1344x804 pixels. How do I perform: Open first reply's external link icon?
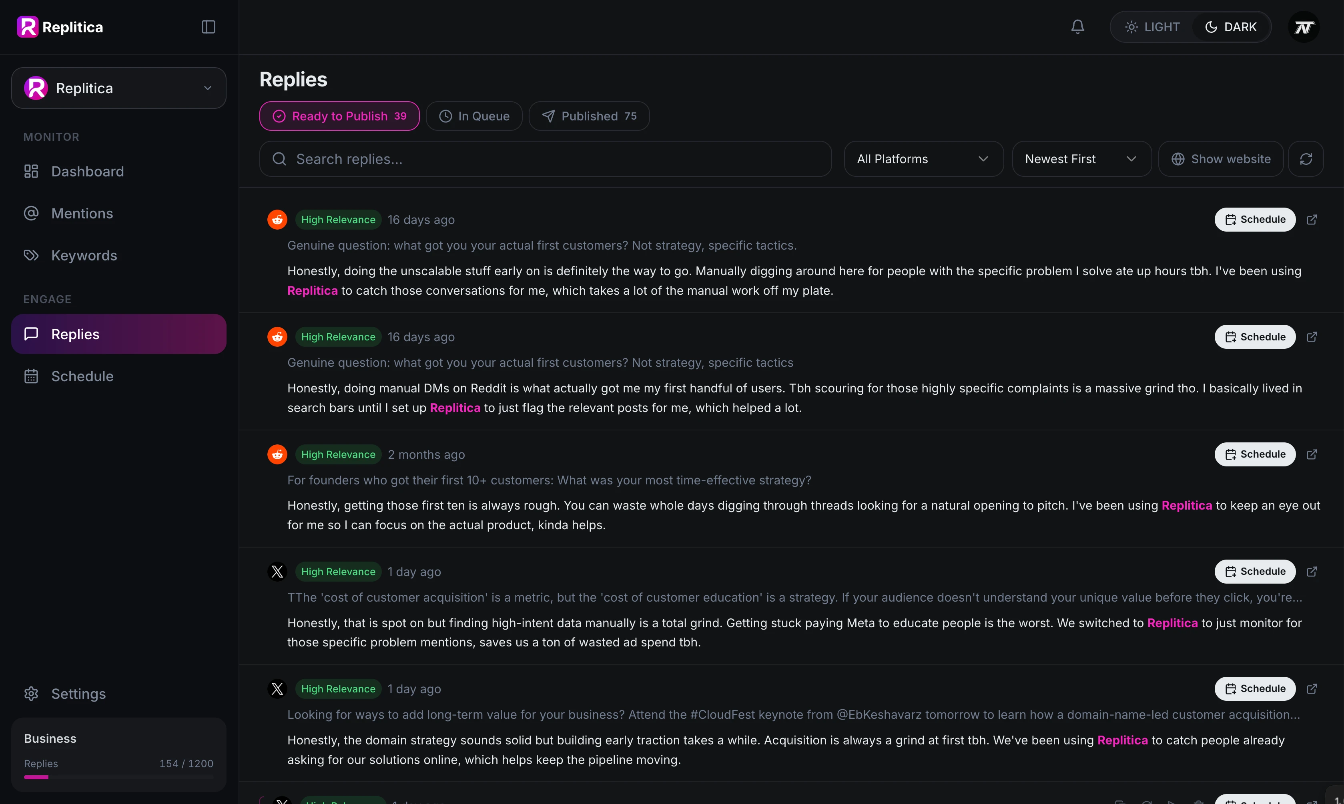[x=1312, y=220]
